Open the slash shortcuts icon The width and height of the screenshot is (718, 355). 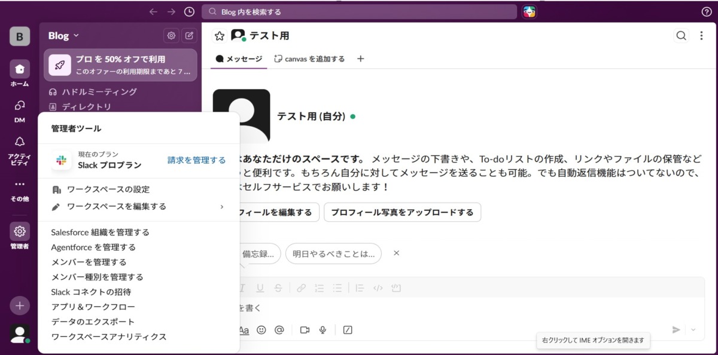[x=348, y=330]
